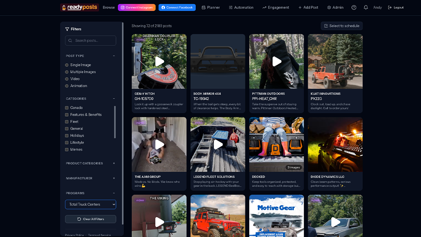This screenshot has width=421, height=237.
Task: Play the gray truck video in bottom row
Action: (336, 222)
